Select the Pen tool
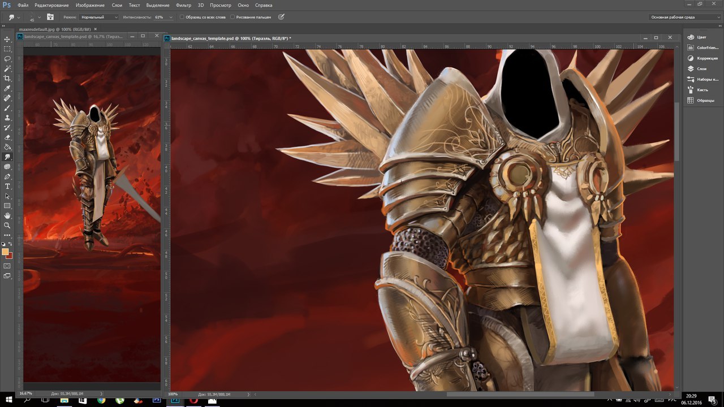Viewport: 724px width, 407px height. (x=7, y=176)
